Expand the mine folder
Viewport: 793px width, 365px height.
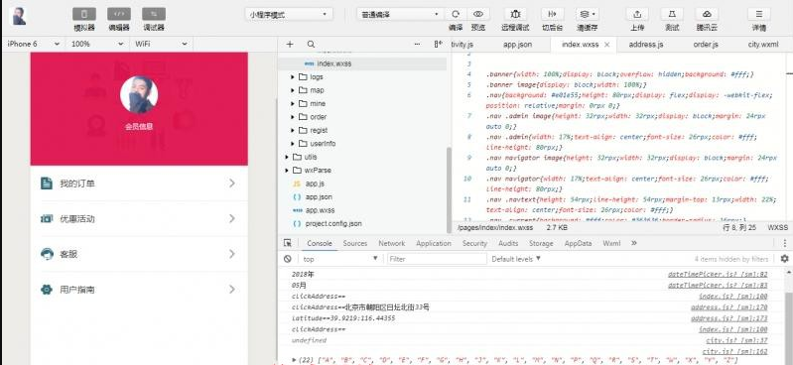pyautogui.click(x=293, y=103)
